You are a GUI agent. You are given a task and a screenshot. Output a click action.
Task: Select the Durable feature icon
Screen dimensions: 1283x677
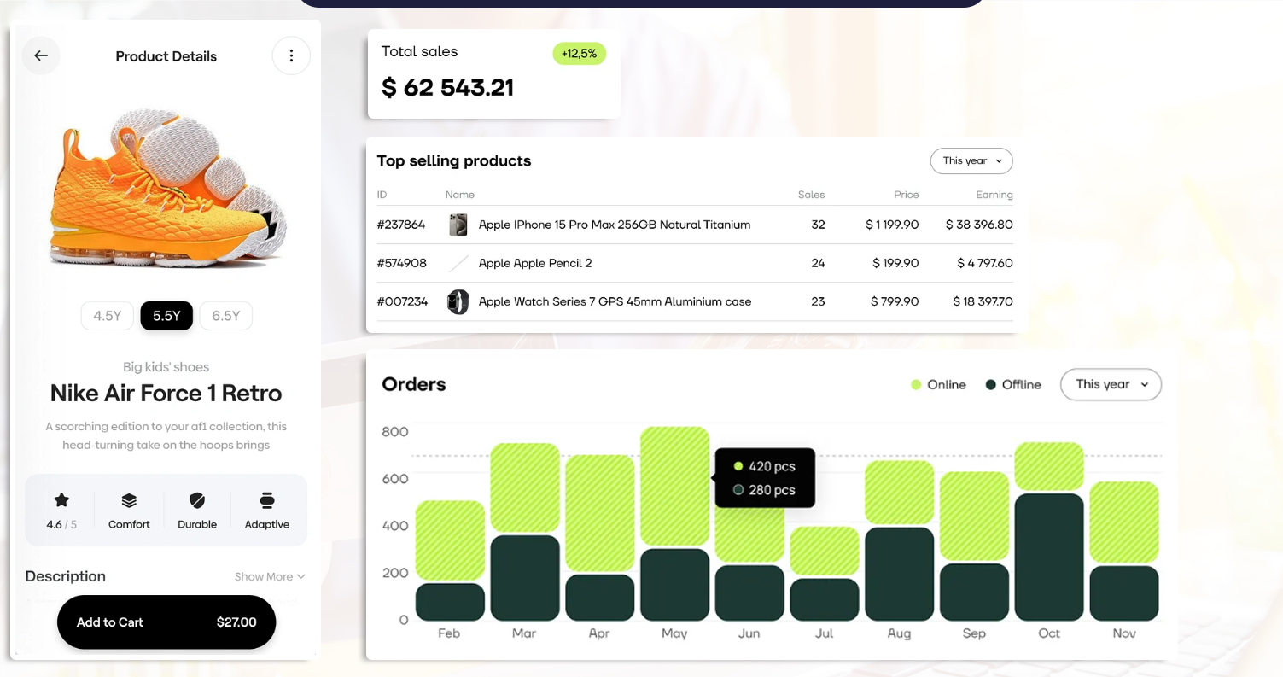(197, 502)
